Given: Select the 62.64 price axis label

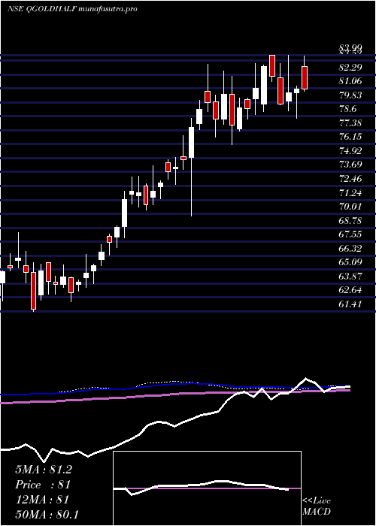Looking at the screenshot, I should tap(350, 290).
